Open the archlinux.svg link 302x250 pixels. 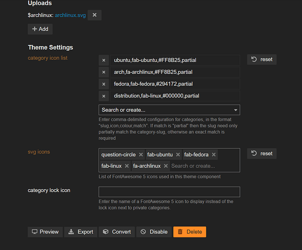coord(70,15)
